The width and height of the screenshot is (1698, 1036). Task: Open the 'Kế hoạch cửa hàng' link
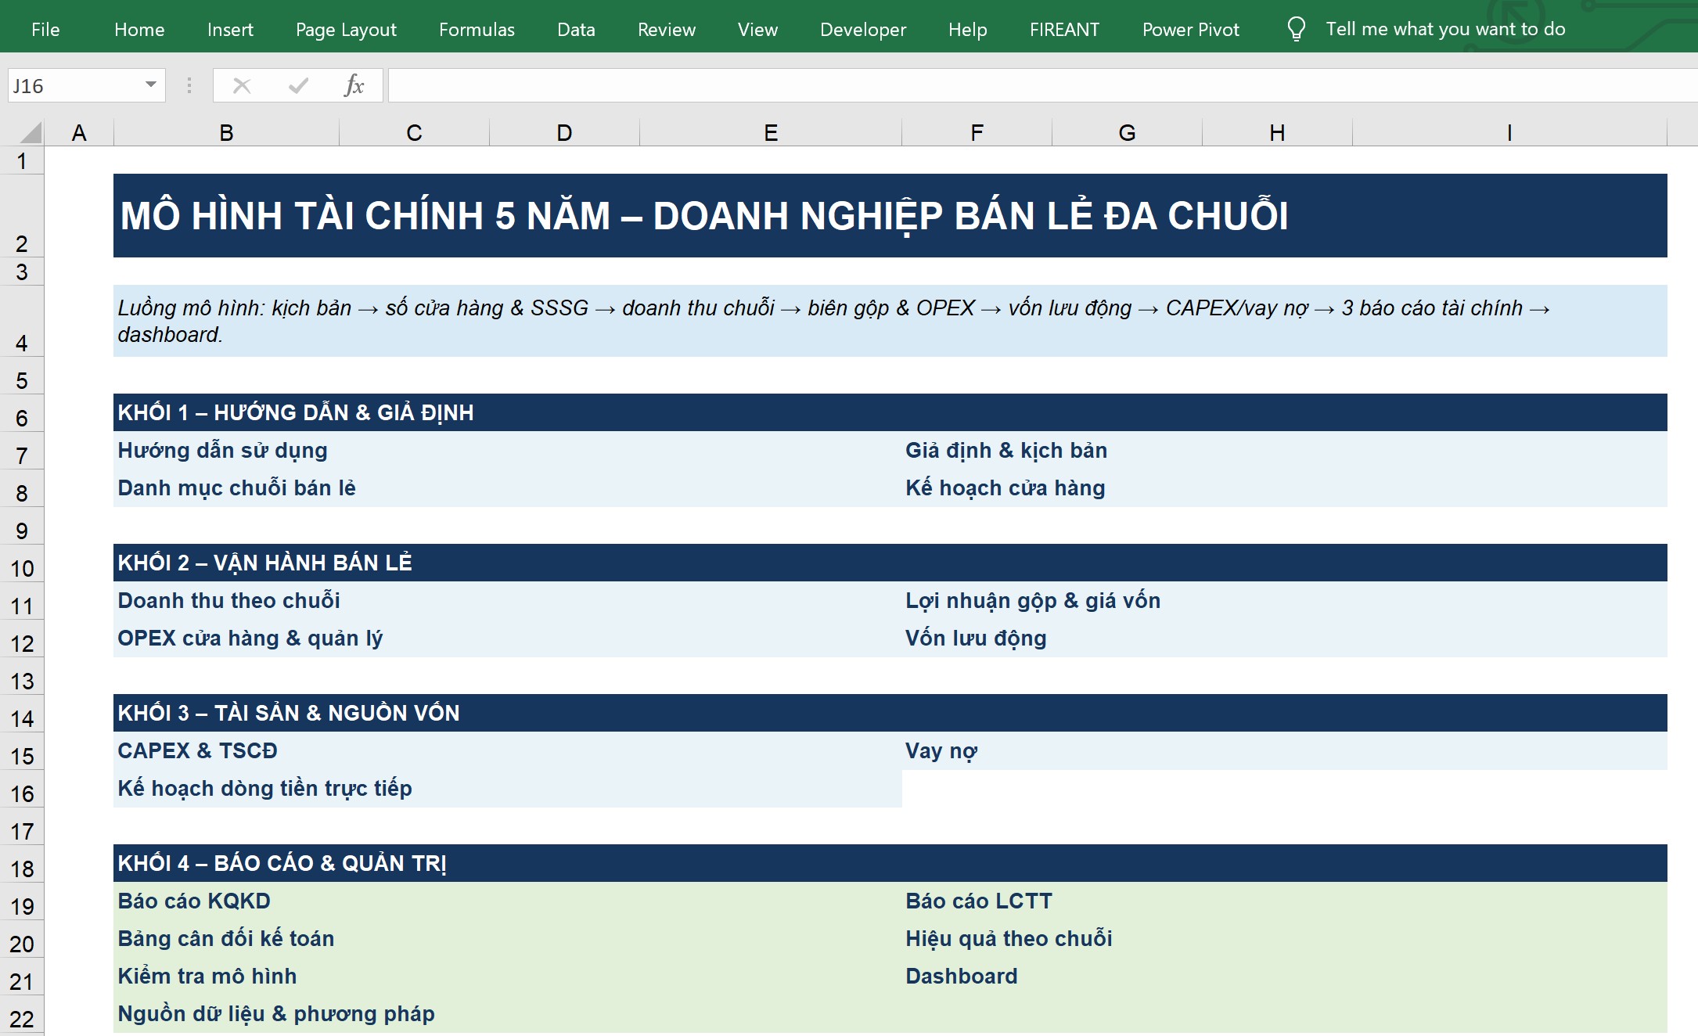pyautogui.click(x=1005, y=488)
